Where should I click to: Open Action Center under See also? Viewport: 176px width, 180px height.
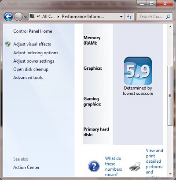26,167
